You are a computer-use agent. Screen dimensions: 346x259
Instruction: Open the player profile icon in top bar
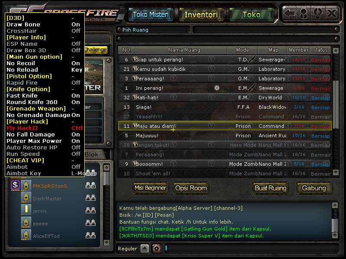tap(304, 13)
